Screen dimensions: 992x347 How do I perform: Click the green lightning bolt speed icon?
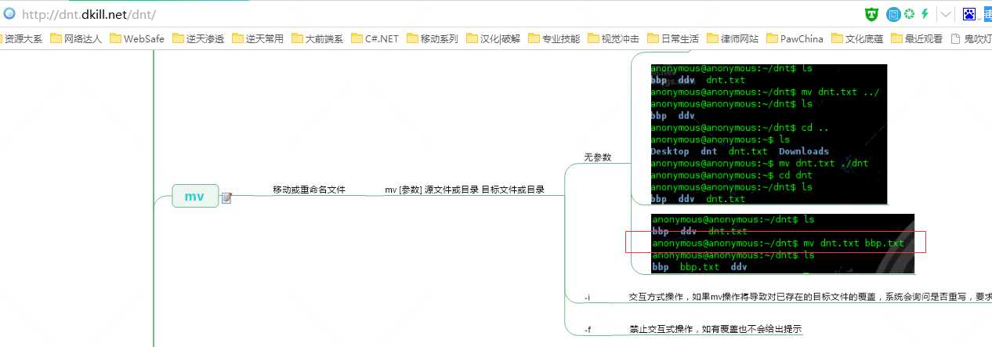[925, 14]
